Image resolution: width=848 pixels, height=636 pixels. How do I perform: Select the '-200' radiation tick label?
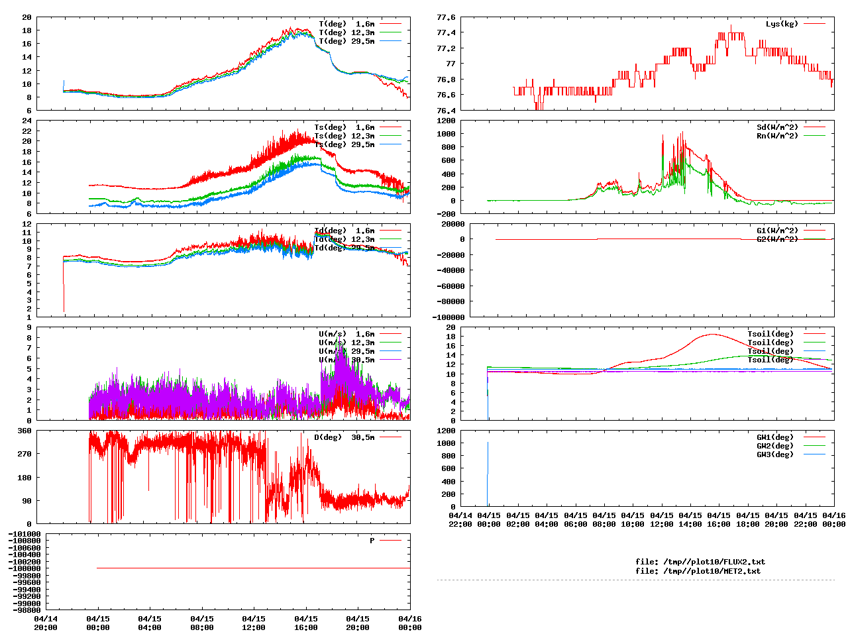(x=447, y=213)
